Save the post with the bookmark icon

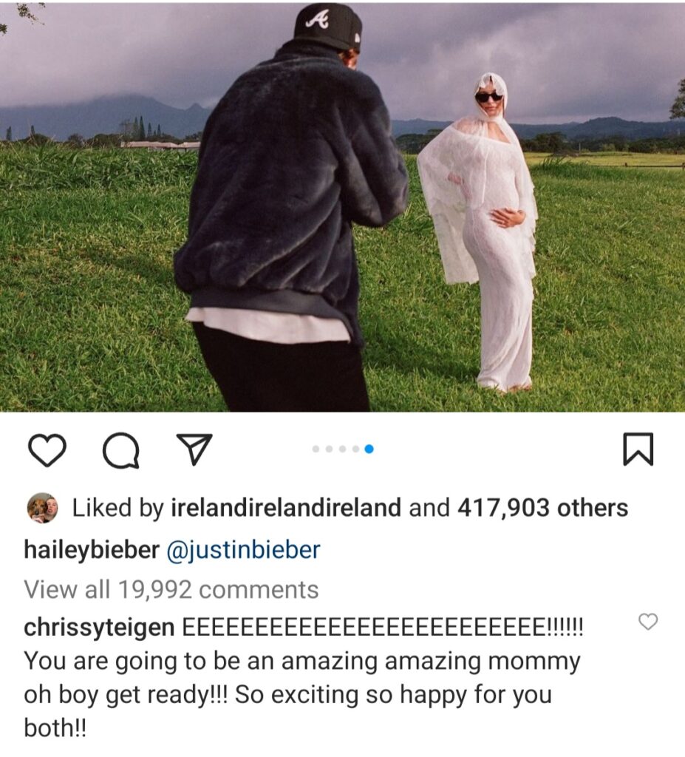638,449
